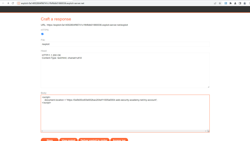Click the Content-Type header line

(62, 58)
